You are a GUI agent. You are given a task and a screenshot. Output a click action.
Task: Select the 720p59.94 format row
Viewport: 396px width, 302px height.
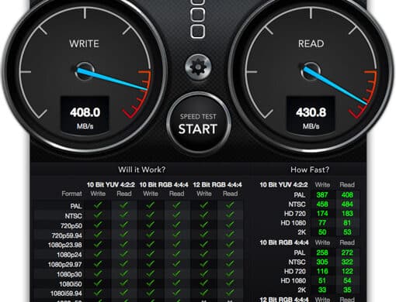pos(67,235)
